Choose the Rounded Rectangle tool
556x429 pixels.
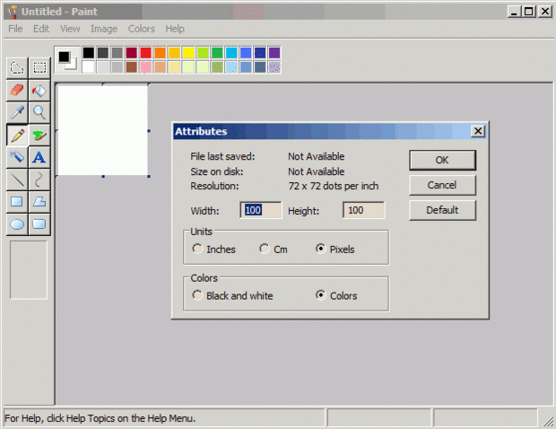39,224
